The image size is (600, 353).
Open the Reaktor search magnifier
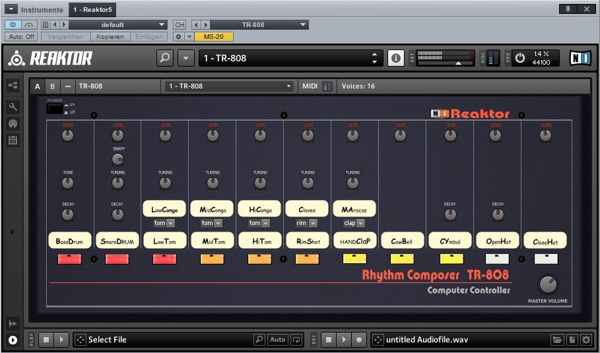[x=165, y=58]
